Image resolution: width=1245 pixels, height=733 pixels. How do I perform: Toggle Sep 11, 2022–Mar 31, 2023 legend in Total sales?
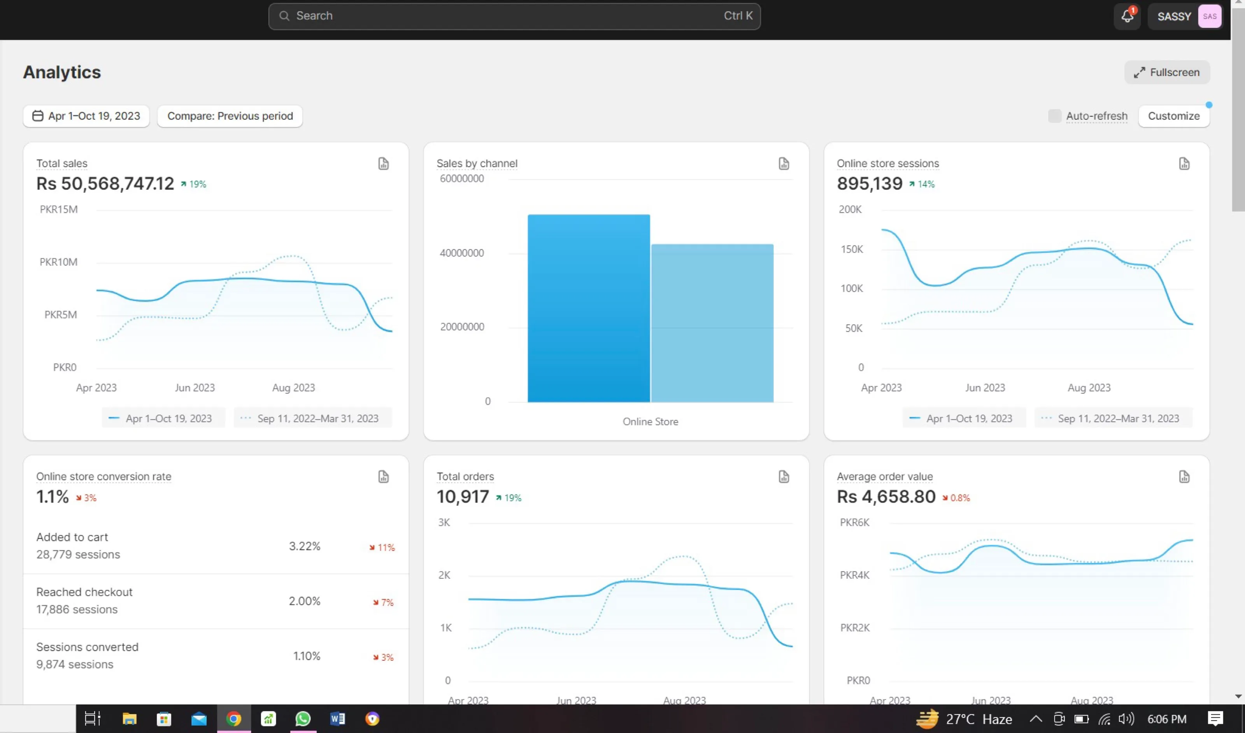click(x=313, y=418)
